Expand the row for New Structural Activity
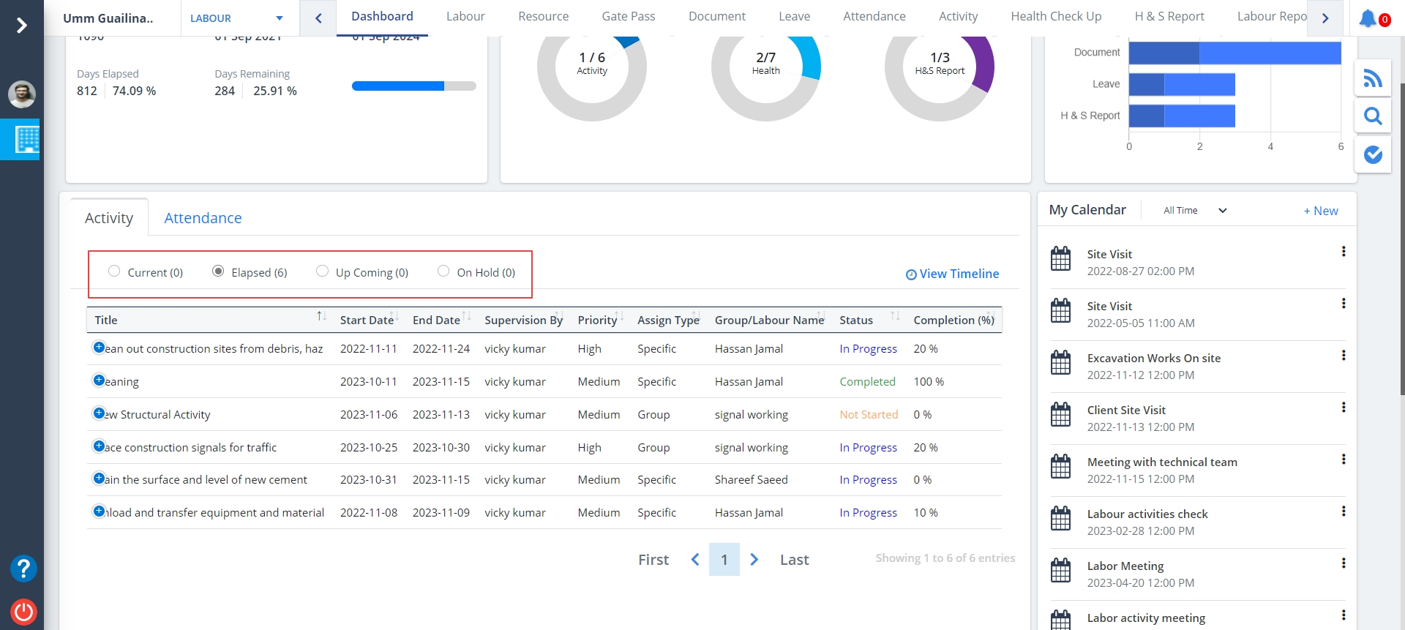The image size is (1405, 630). coord(99,413)
